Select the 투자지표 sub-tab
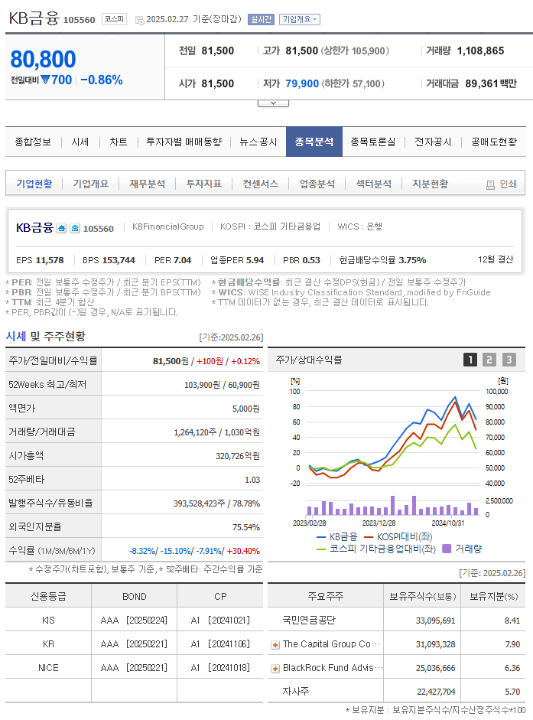The width and height of the screenshot is (533, 720). click(204, 184)
